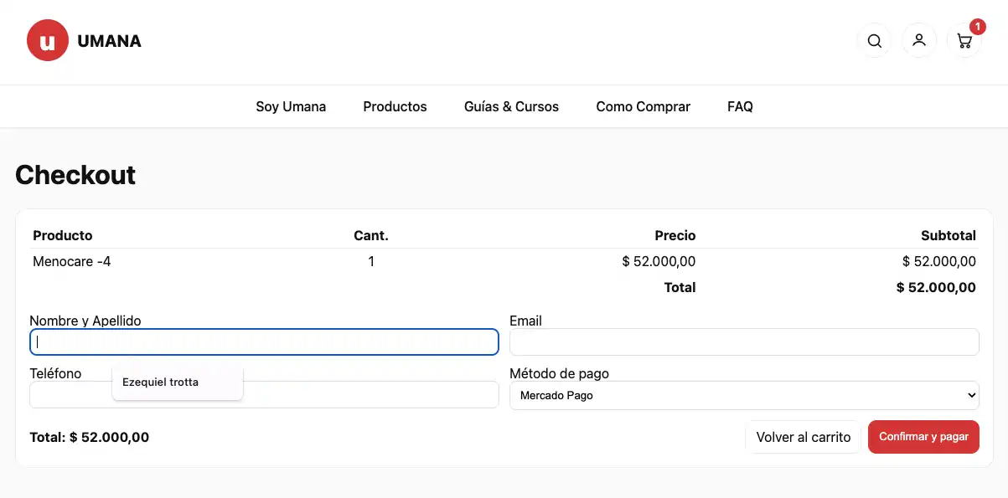
Task: Expand the Método de pago dropdown
Action: (744, 395)
